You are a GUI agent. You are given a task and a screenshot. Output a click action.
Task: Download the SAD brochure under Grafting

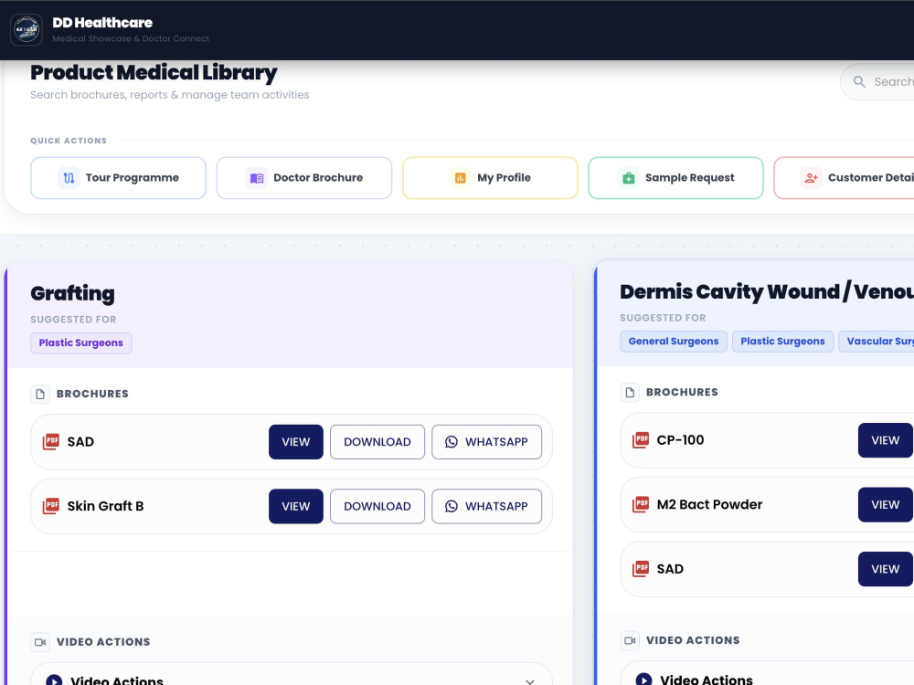[x=377, y=442]
